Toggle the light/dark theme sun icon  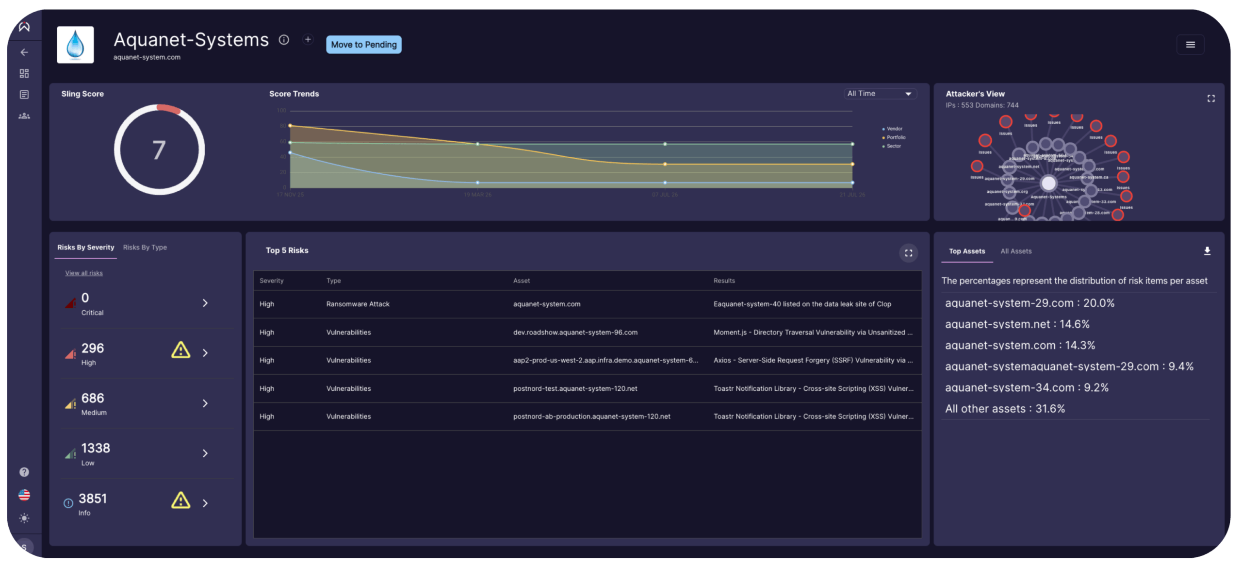pos(24,518)
